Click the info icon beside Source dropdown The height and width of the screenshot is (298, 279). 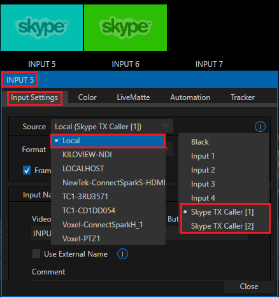260,127
